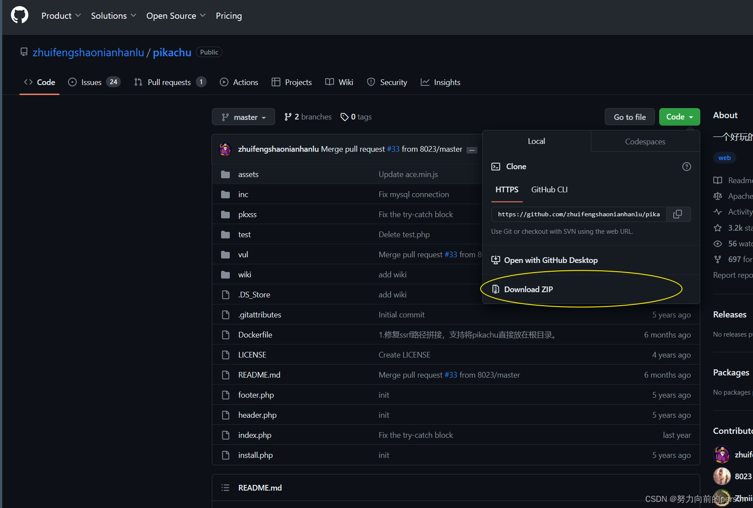Open the Insights tab

[440, 82]
